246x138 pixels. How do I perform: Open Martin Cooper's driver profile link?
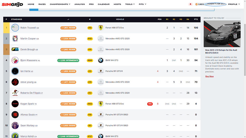30,39
